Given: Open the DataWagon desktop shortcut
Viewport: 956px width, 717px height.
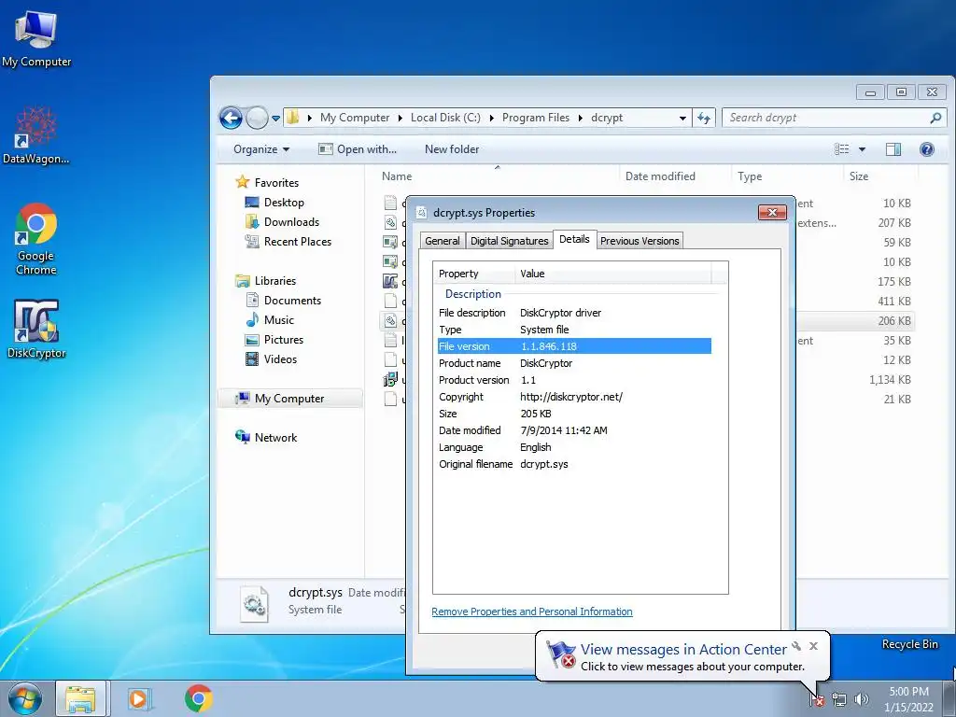Looking at the screenshot, I should coord(36,136).
